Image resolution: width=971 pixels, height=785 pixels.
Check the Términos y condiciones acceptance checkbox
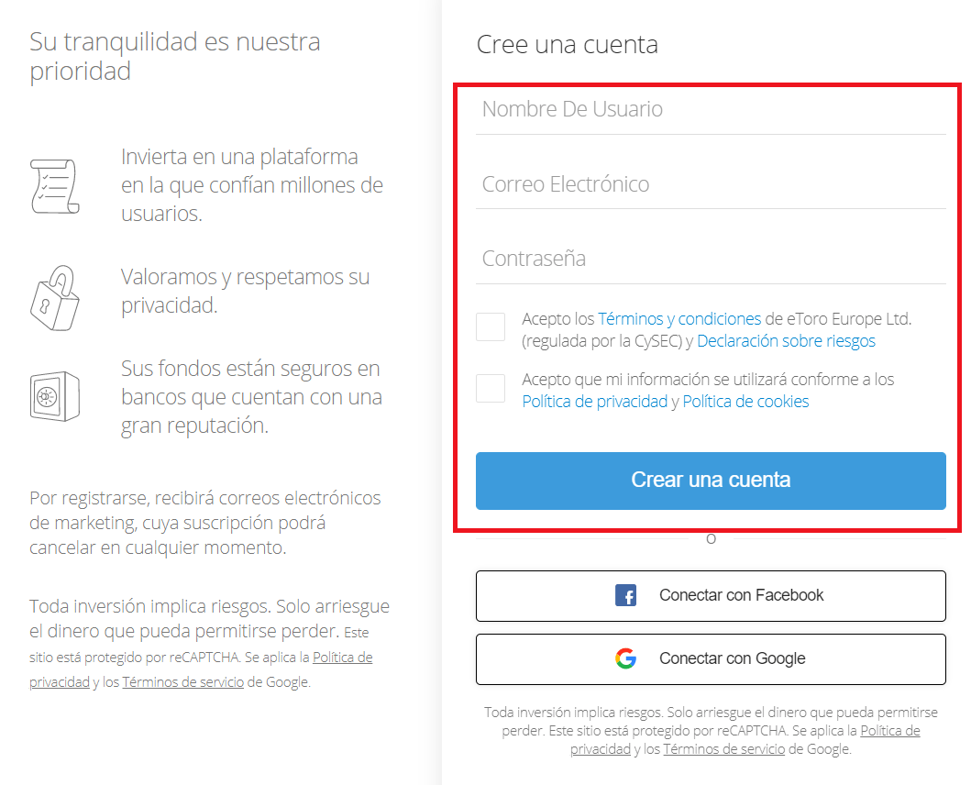click(x=491, y=326)
